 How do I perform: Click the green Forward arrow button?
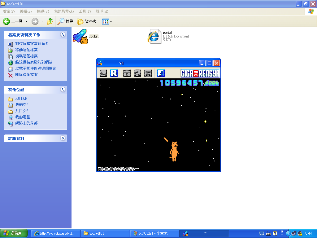pos(35,21)
